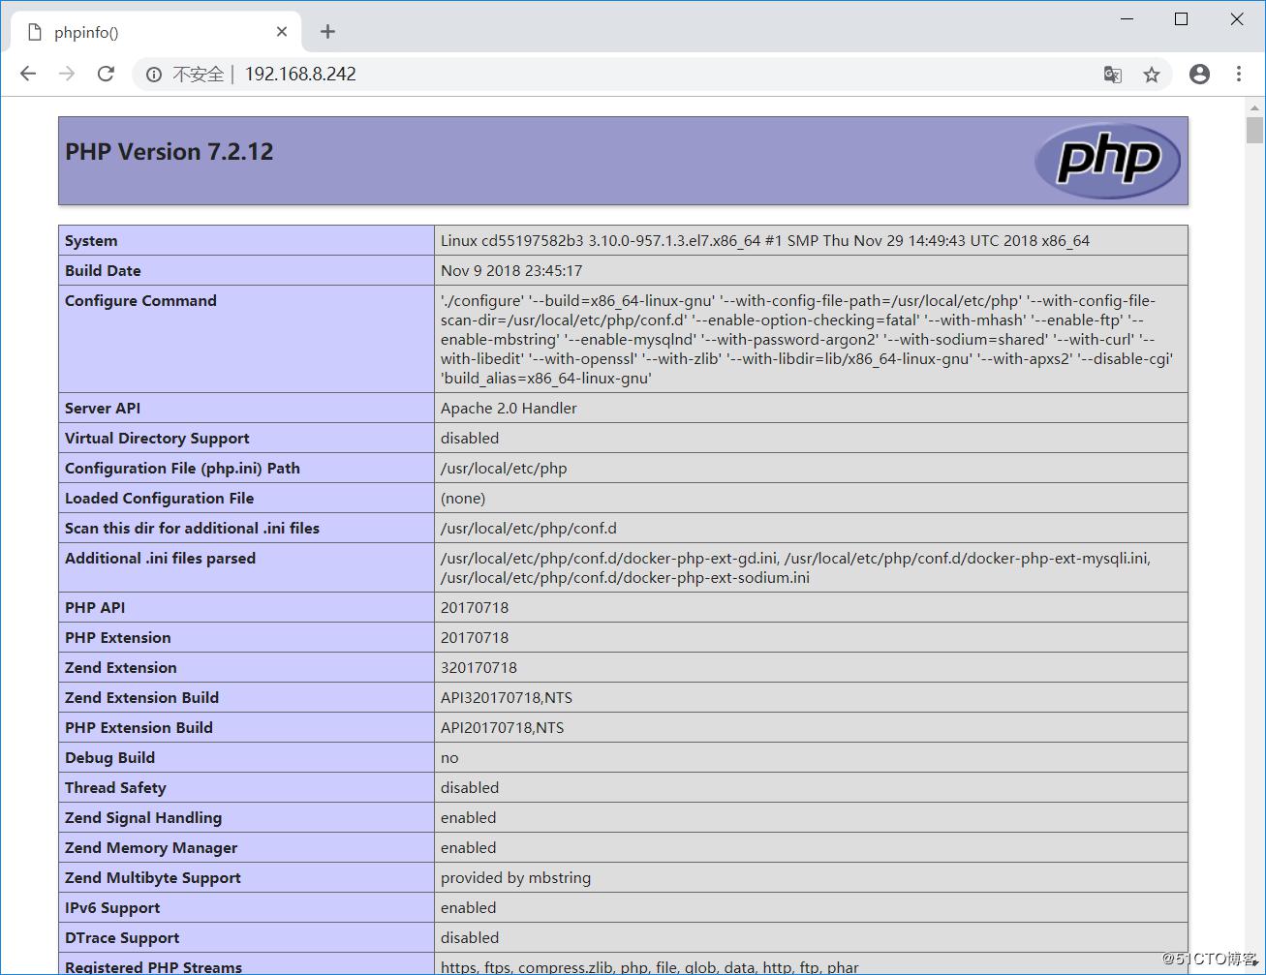The width and height of the screenshot is (1266, 975).
Task: Click the browser back arrow
Action: tap(28, 74)
